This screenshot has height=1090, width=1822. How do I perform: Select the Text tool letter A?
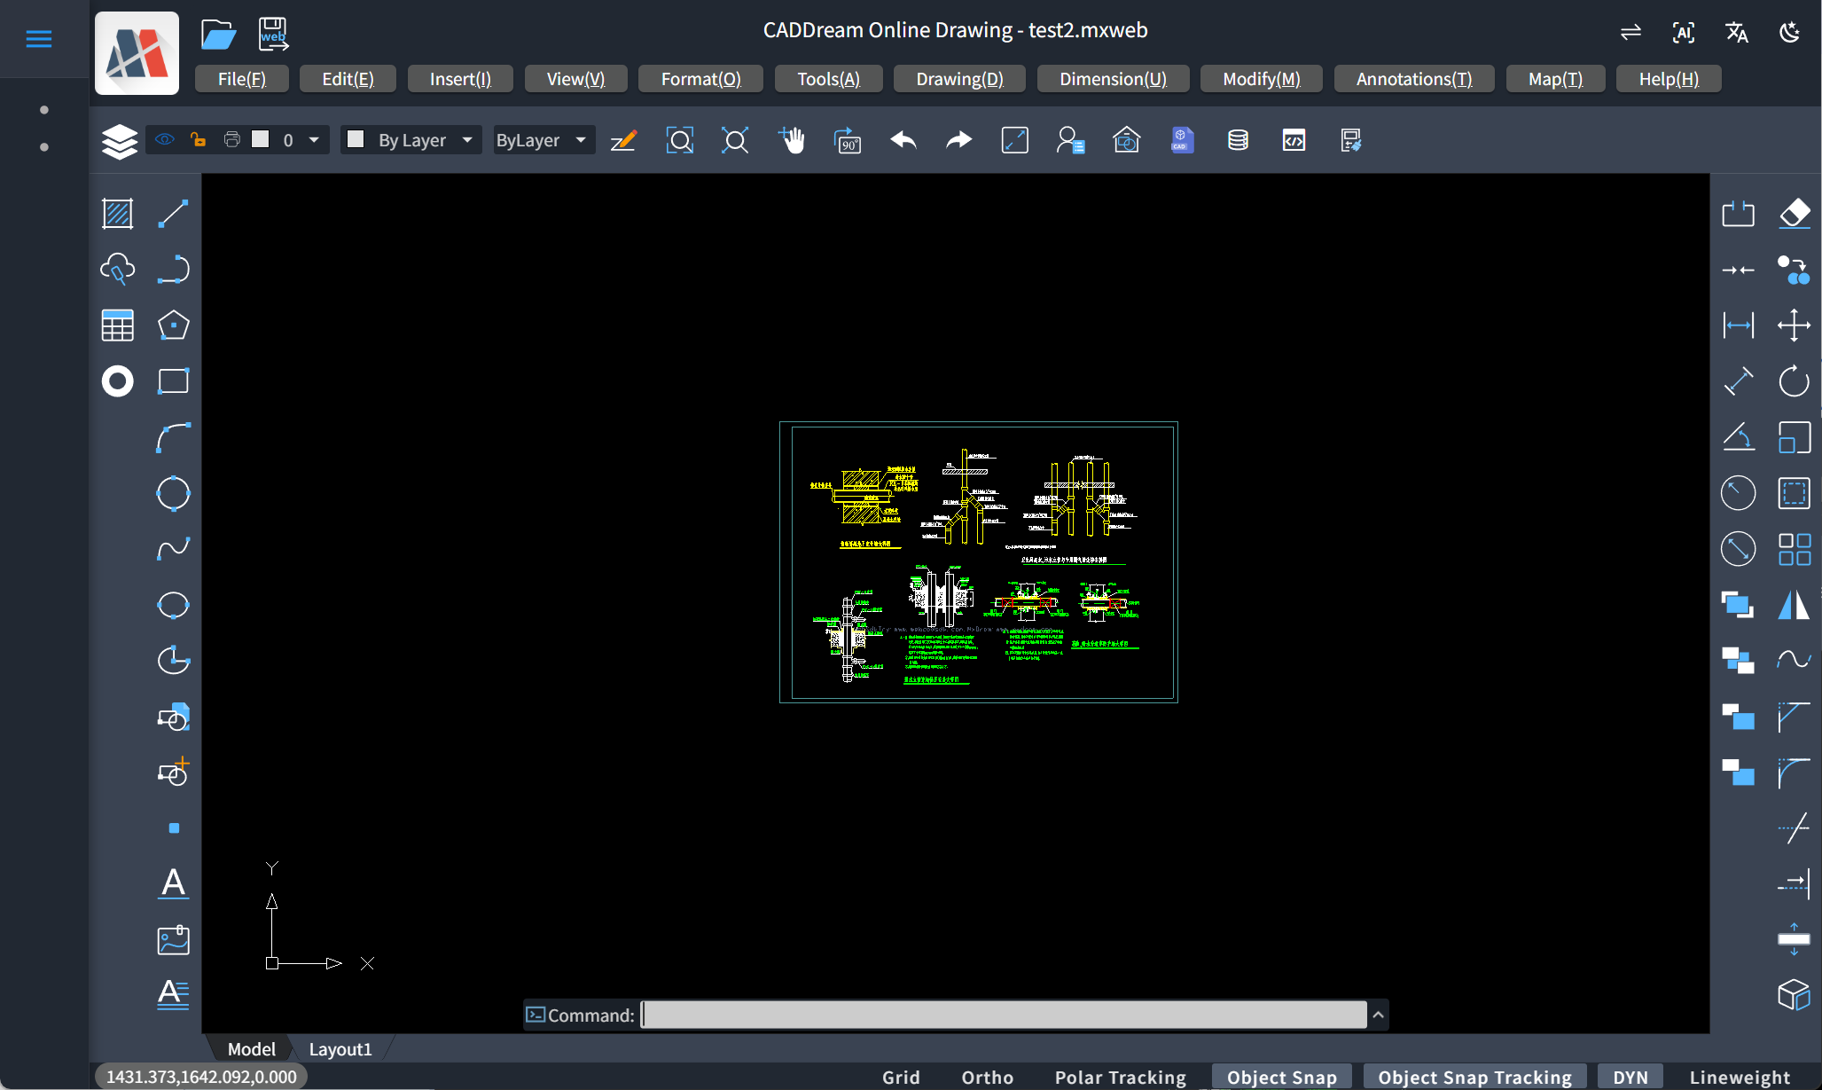[x=173, y=883]
